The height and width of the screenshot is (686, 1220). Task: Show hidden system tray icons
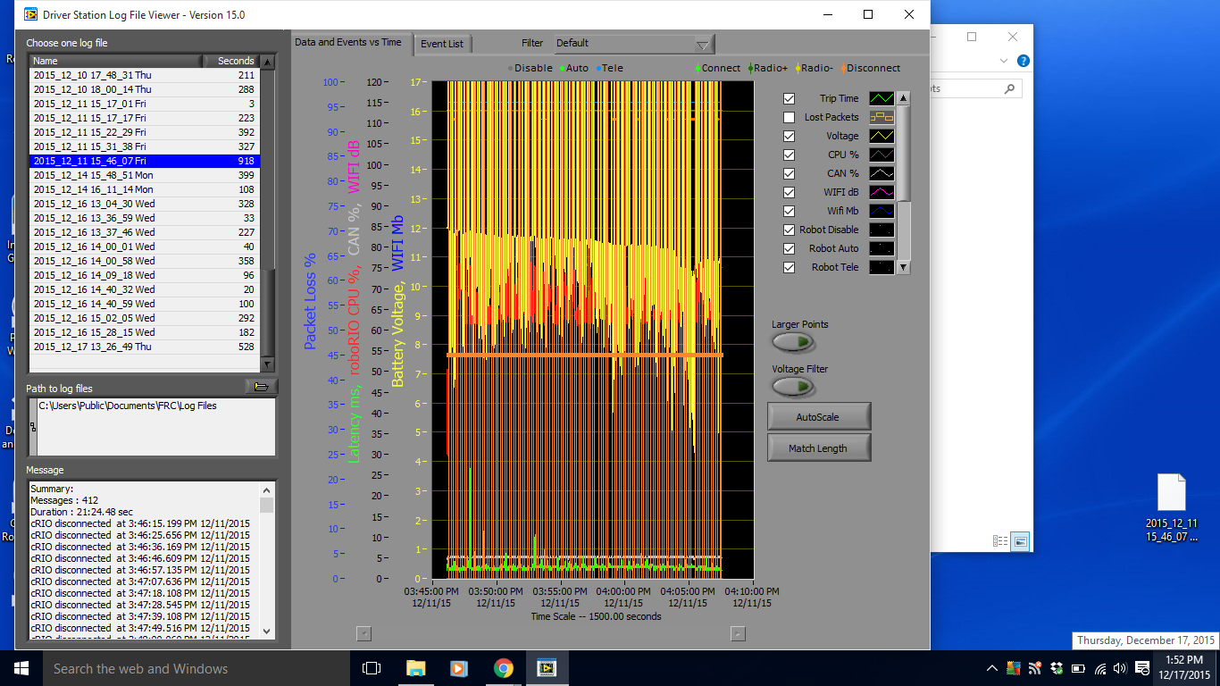992,668
